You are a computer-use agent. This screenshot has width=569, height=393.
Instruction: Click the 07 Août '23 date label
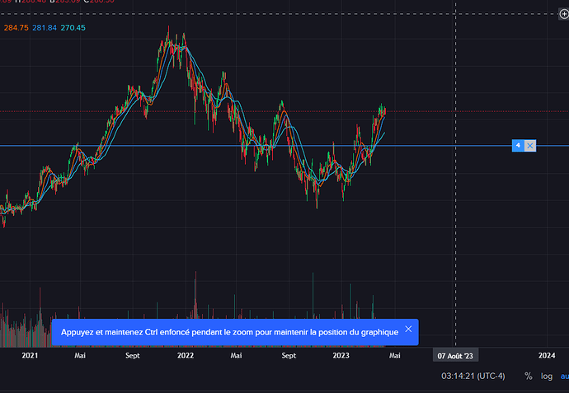455,356
